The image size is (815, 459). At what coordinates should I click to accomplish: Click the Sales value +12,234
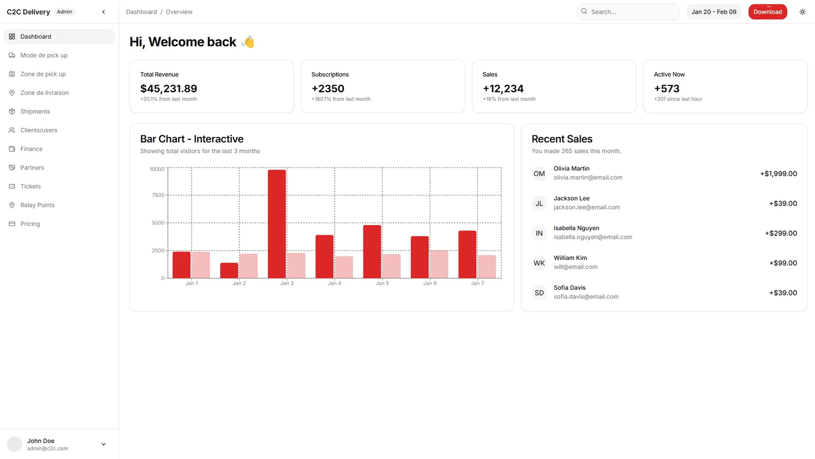coord(503,89)
